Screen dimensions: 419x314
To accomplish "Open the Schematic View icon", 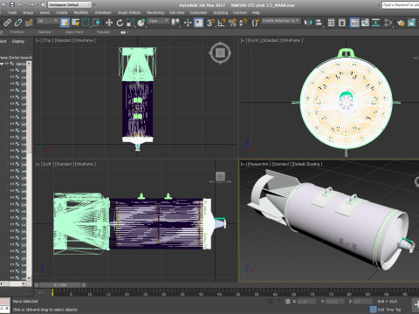I will click(376, 23).
